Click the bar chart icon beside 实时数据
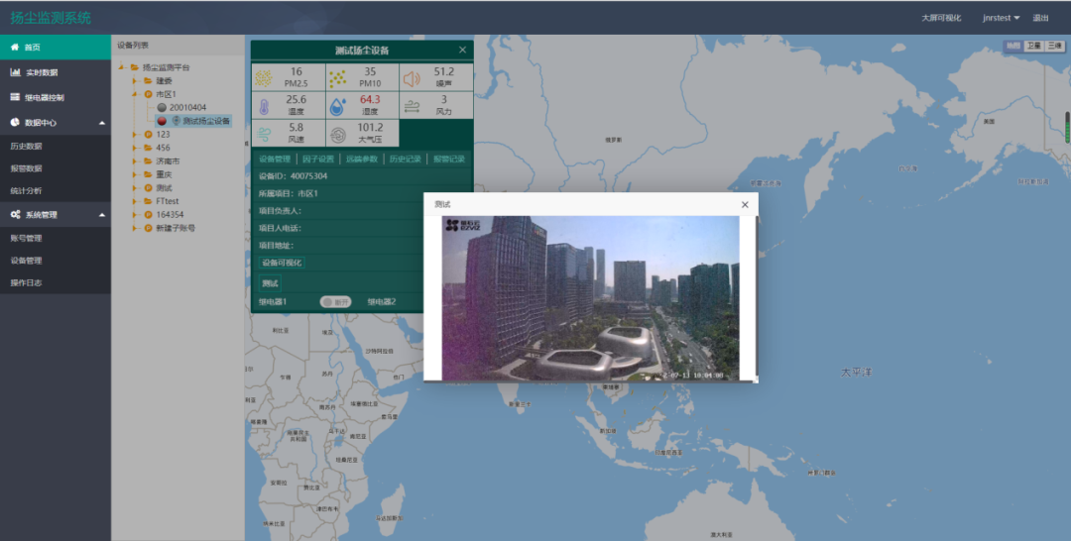1071x541 pixels. coord(15,72)
